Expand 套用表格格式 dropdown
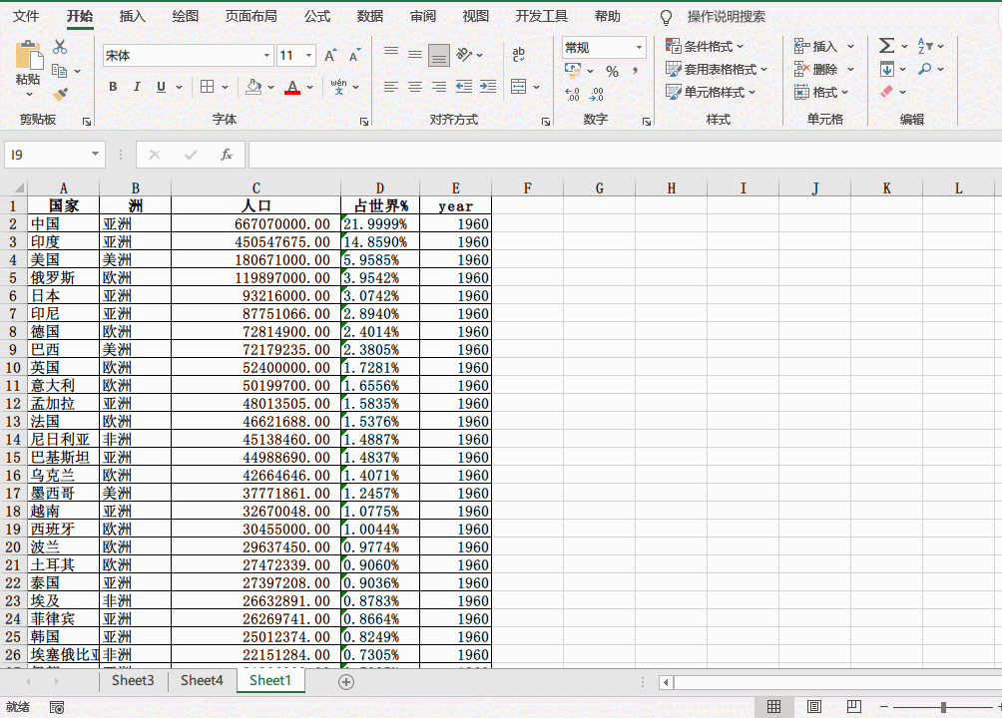Viewport: 1002px width, 718px height. coord(763,69)
